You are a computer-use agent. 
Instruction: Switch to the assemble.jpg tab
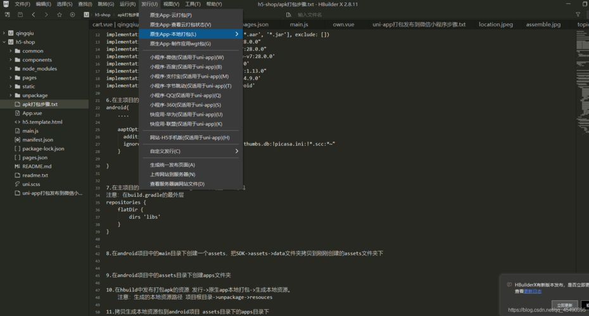point(543,25)
